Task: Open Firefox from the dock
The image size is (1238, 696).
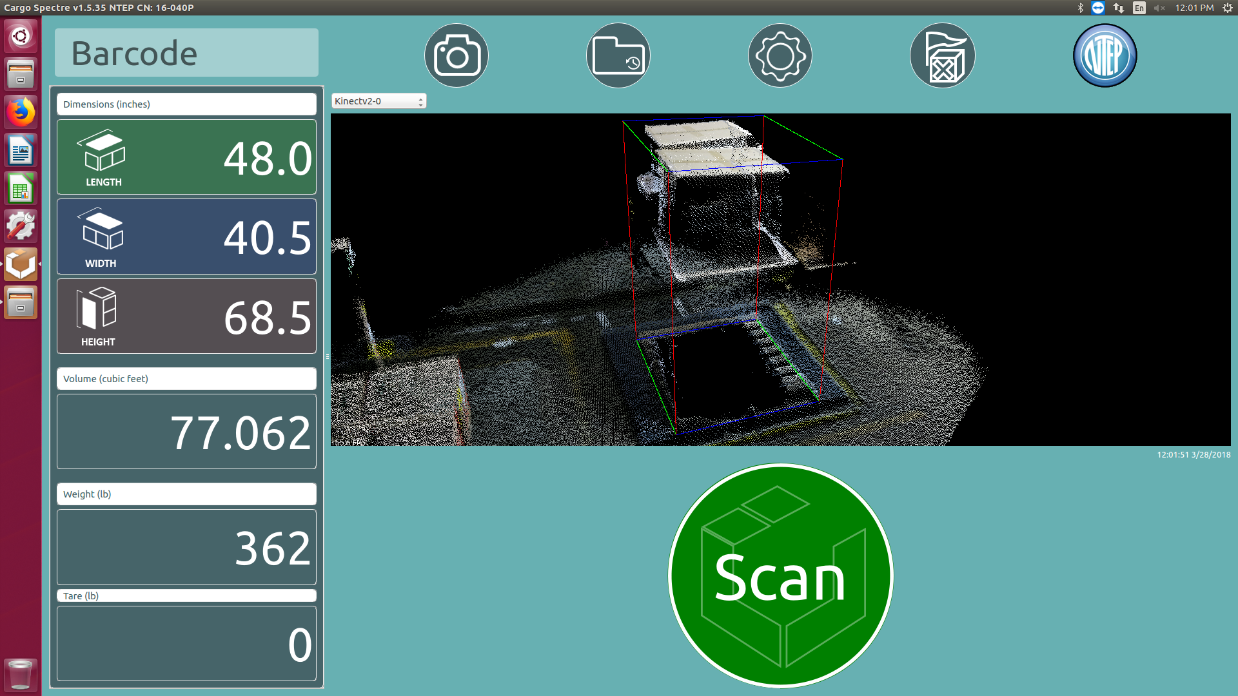Action: (21, 113)
